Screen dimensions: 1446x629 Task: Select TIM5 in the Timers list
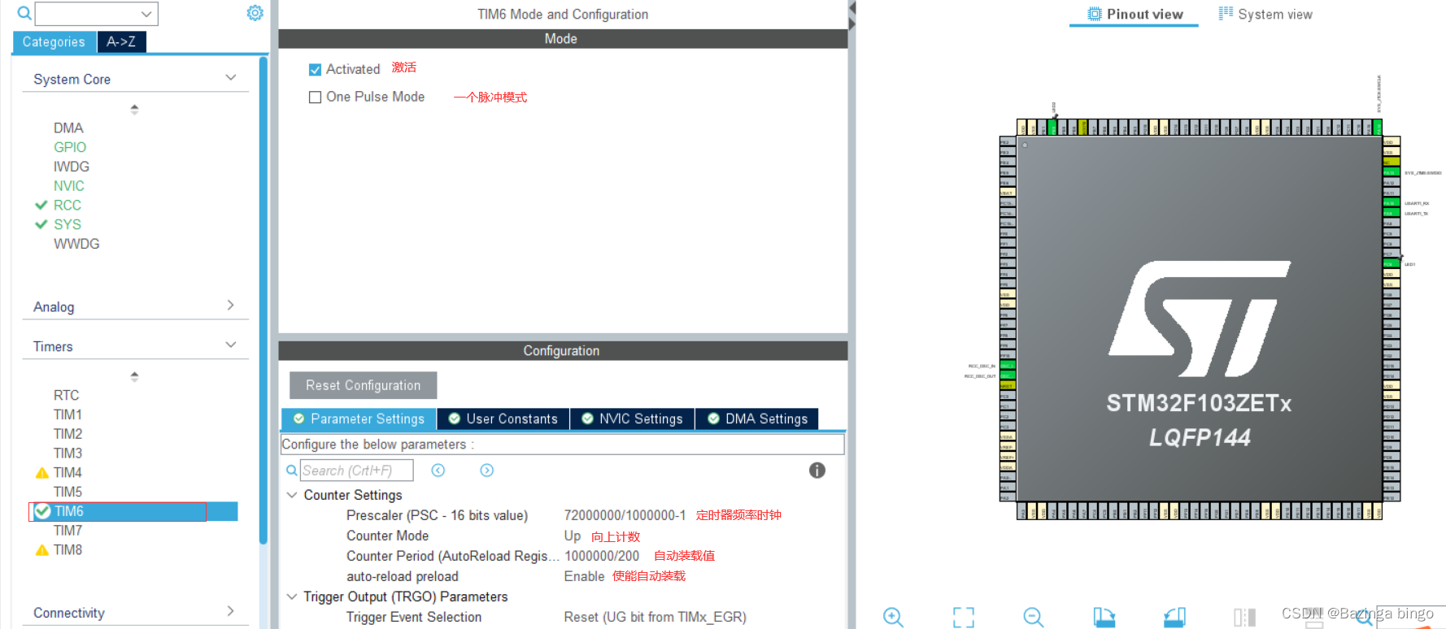68,492
